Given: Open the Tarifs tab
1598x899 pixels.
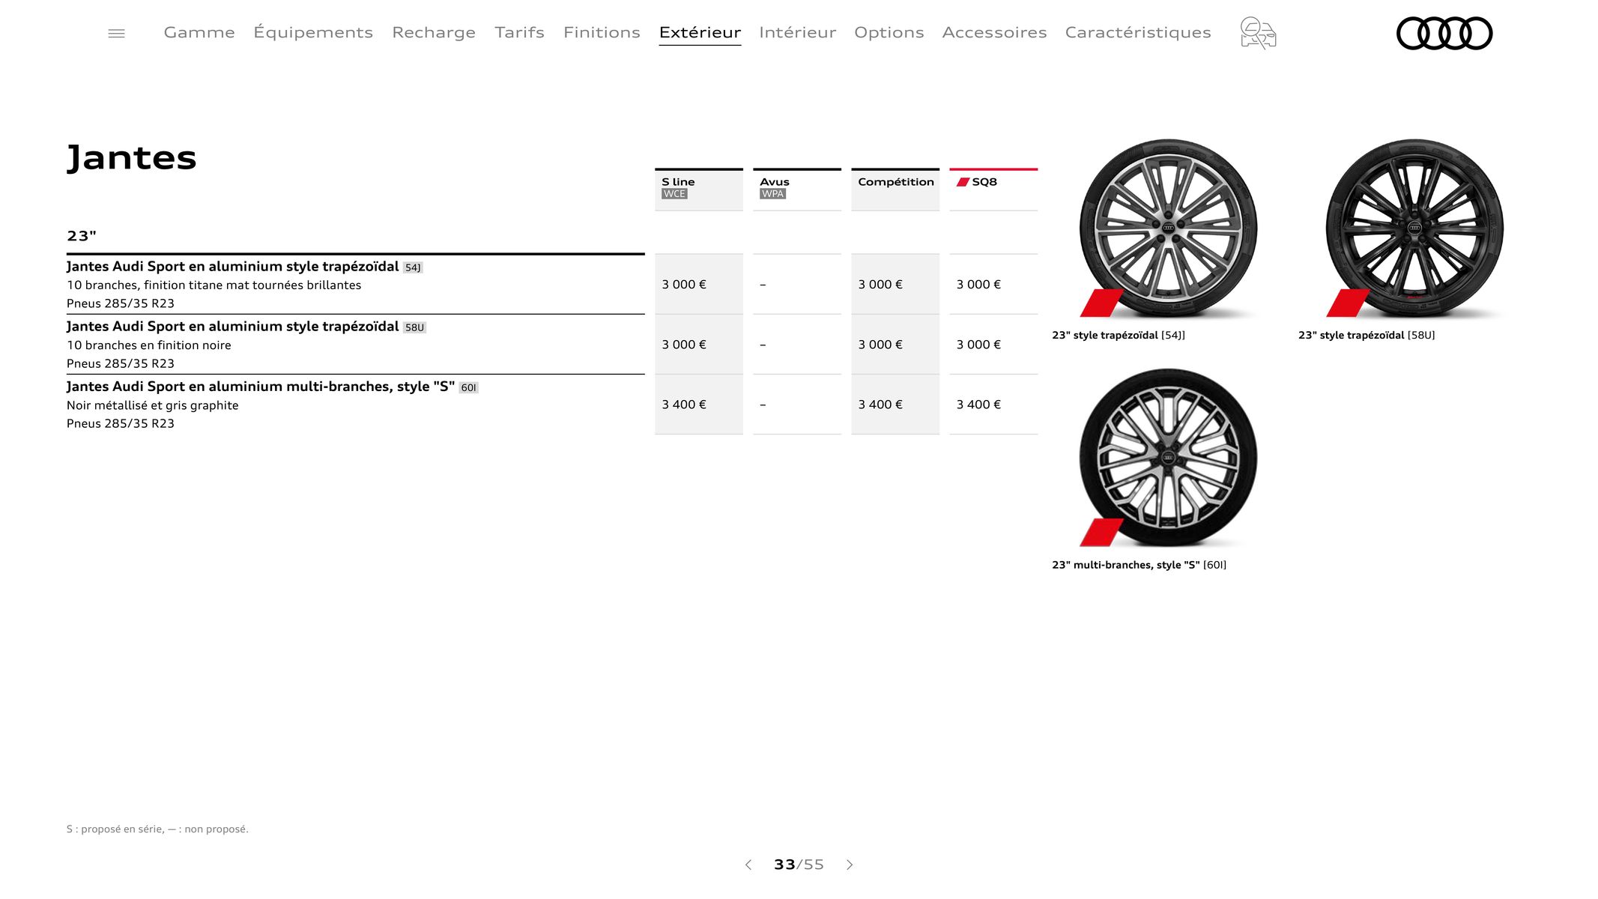Looking at the screenshot, I should (519, 32).
